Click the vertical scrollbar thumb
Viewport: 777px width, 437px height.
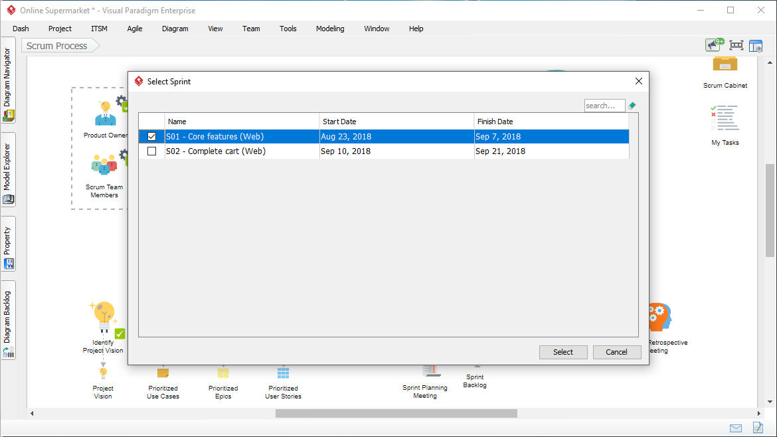(x=770, y=211)
